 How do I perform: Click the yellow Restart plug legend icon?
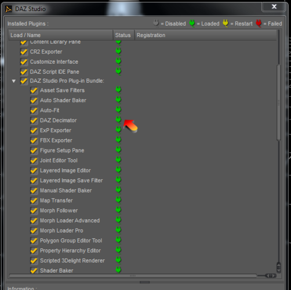coord(225,23)
